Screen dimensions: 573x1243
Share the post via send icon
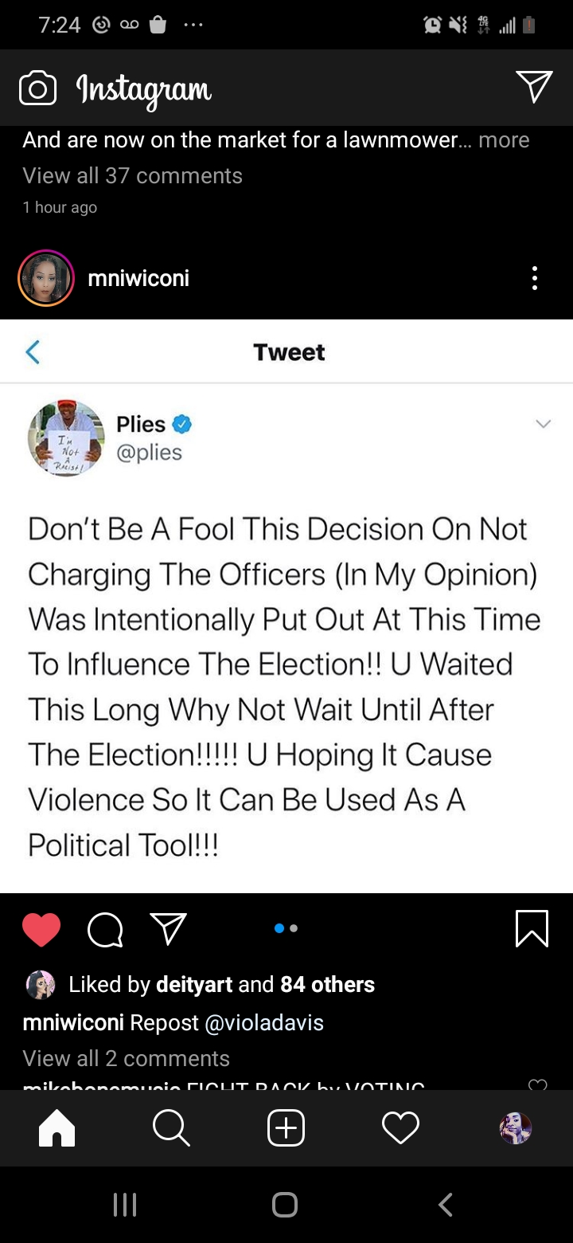click(168, 929)
